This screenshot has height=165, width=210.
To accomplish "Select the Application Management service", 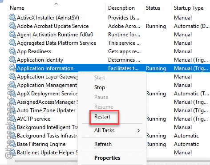I will coord(47,85).
